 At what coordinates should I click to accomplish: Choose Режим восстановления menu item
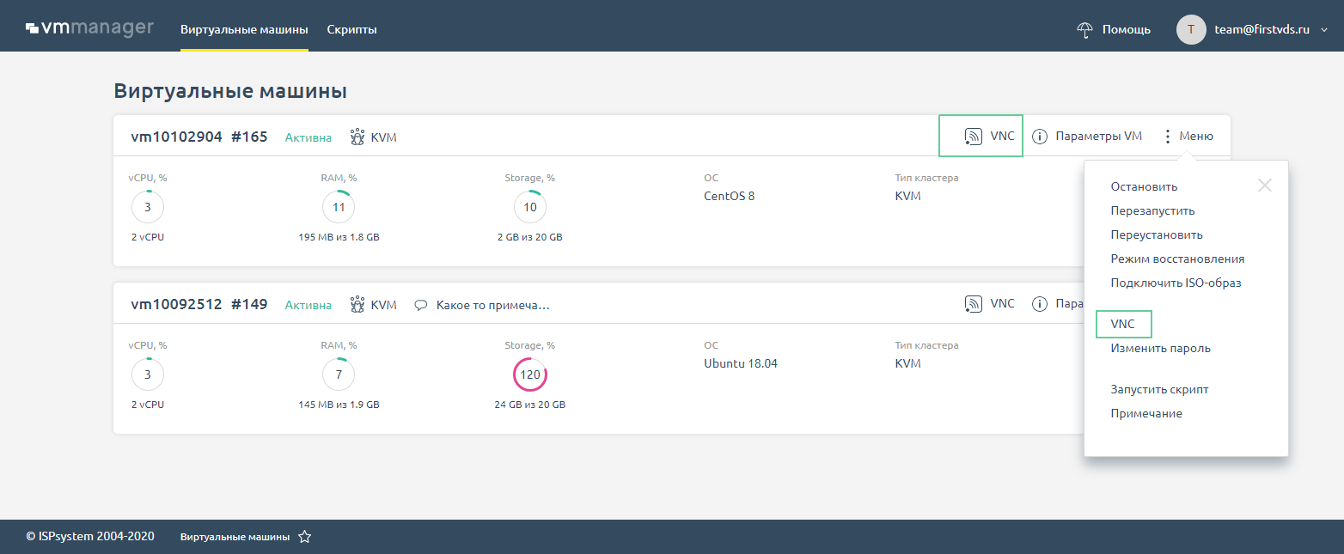coord(1177,259)
